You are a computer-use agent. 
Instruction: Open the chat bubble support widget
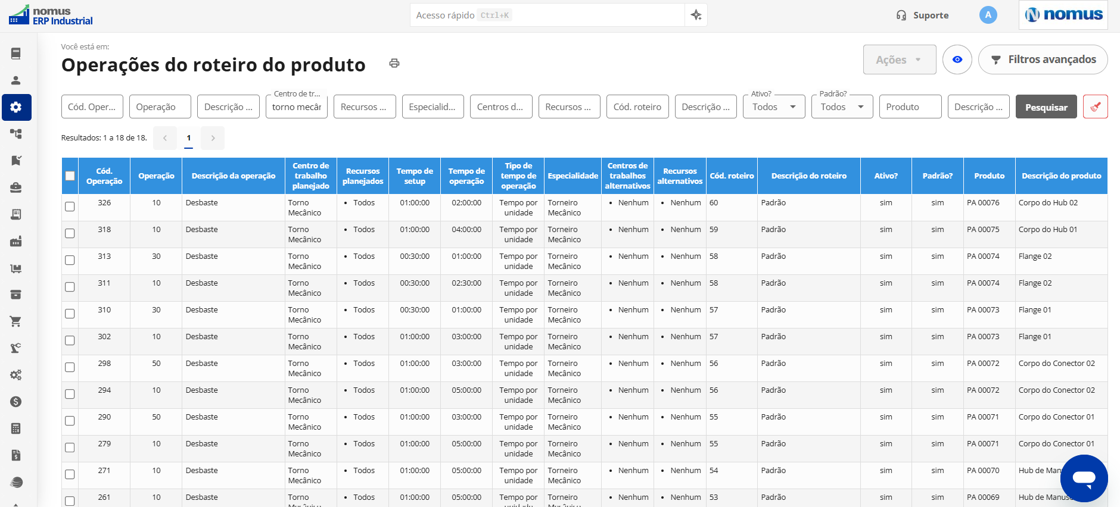click(1084, 478)
